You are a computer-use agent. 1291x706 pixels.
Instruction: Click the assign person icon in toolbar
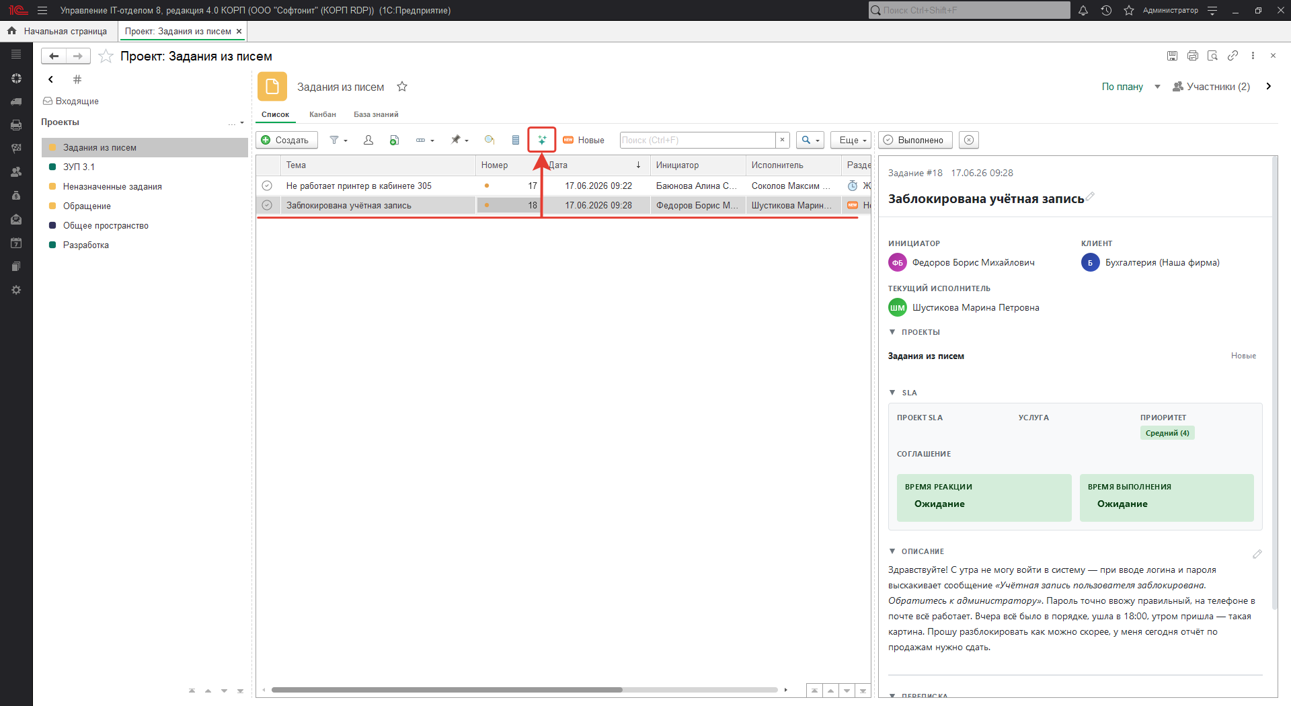(368, 140)
